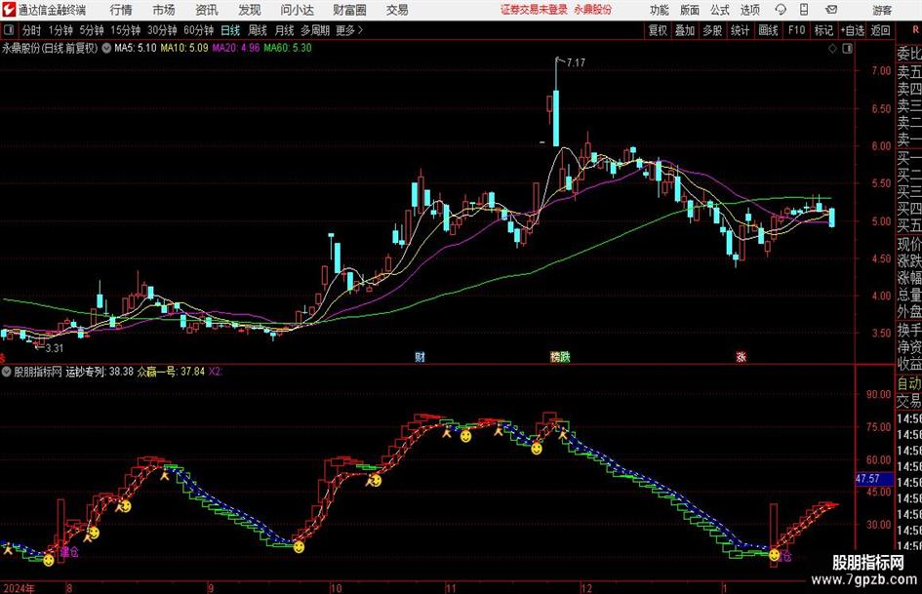
Task: Switch to the 5分钟 period
Action: (92, 30)
